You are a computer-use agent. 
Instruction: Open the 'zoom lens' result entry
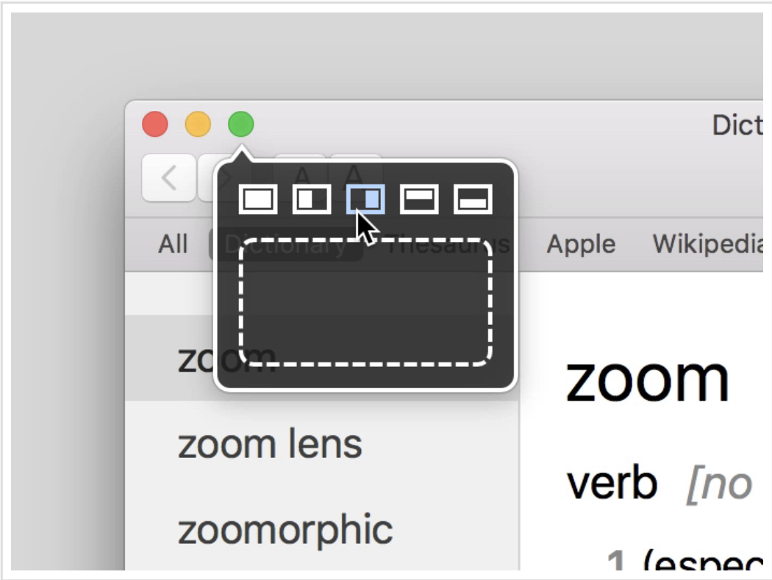(270, 445)
